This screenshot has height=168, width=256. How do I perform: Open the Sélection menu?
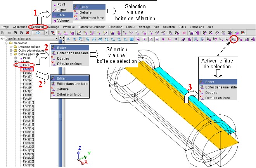coord(169,27)
